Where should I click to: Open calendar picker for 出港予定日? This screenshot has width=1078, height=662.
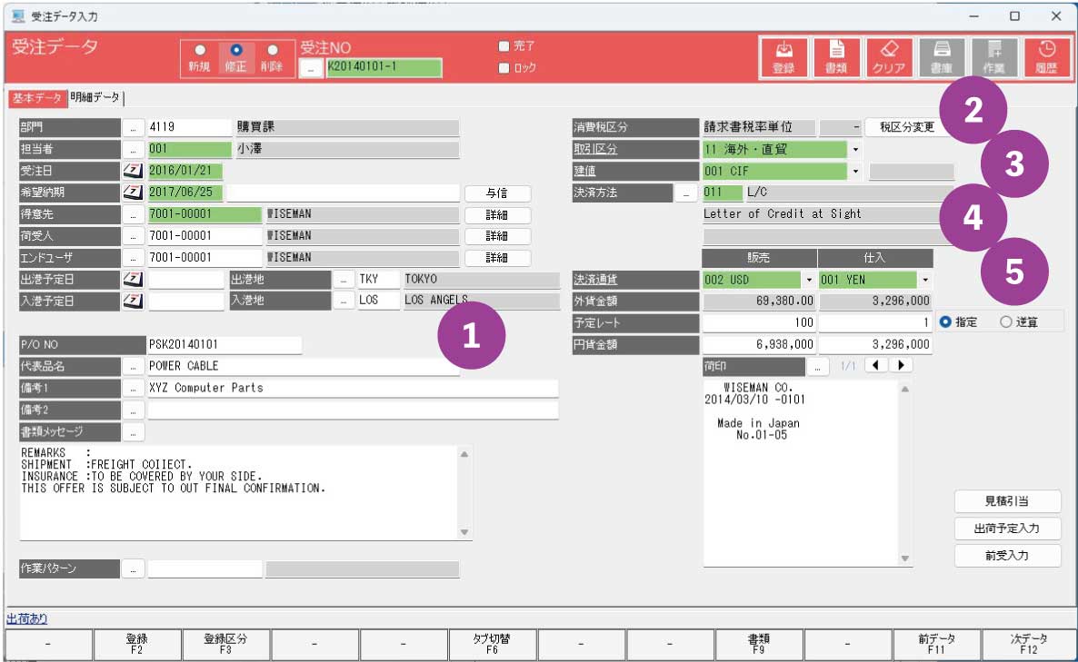pyautogui.click(x=133, y=280)
